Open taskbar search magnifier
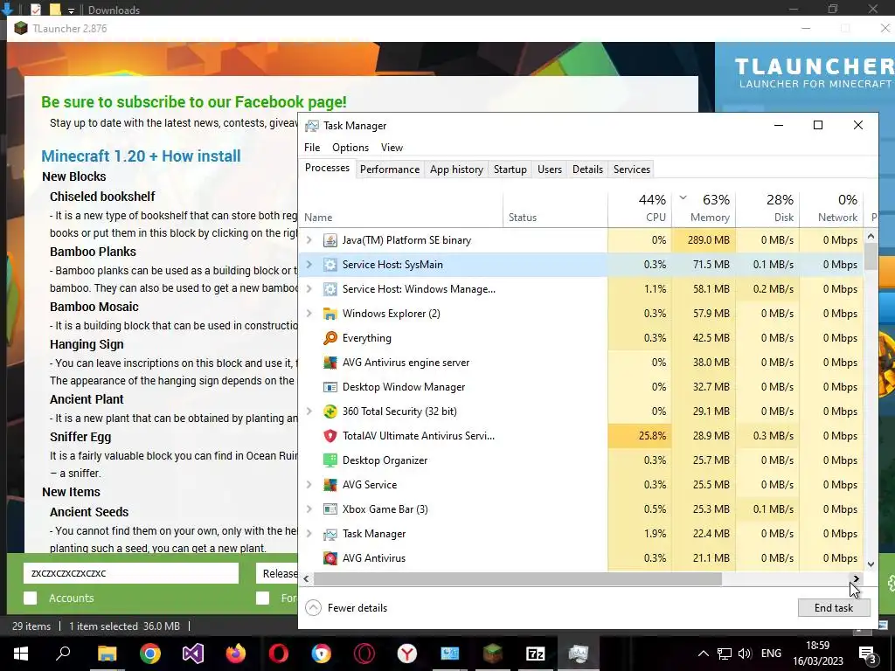Screen dimensions: 895x671 [x=63, y=654]
